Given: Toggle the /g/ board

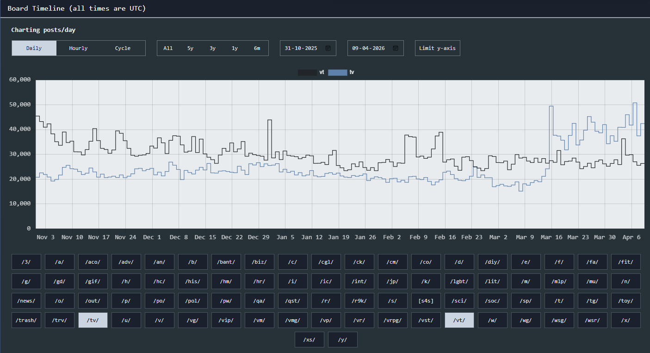Looking at the screenshot, I should (x=26, y=281).
